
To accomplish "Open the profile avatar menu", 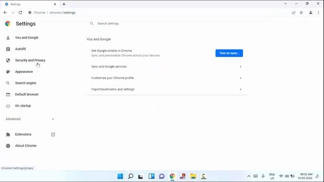I will pyautogui.click(x=310, y=13).
